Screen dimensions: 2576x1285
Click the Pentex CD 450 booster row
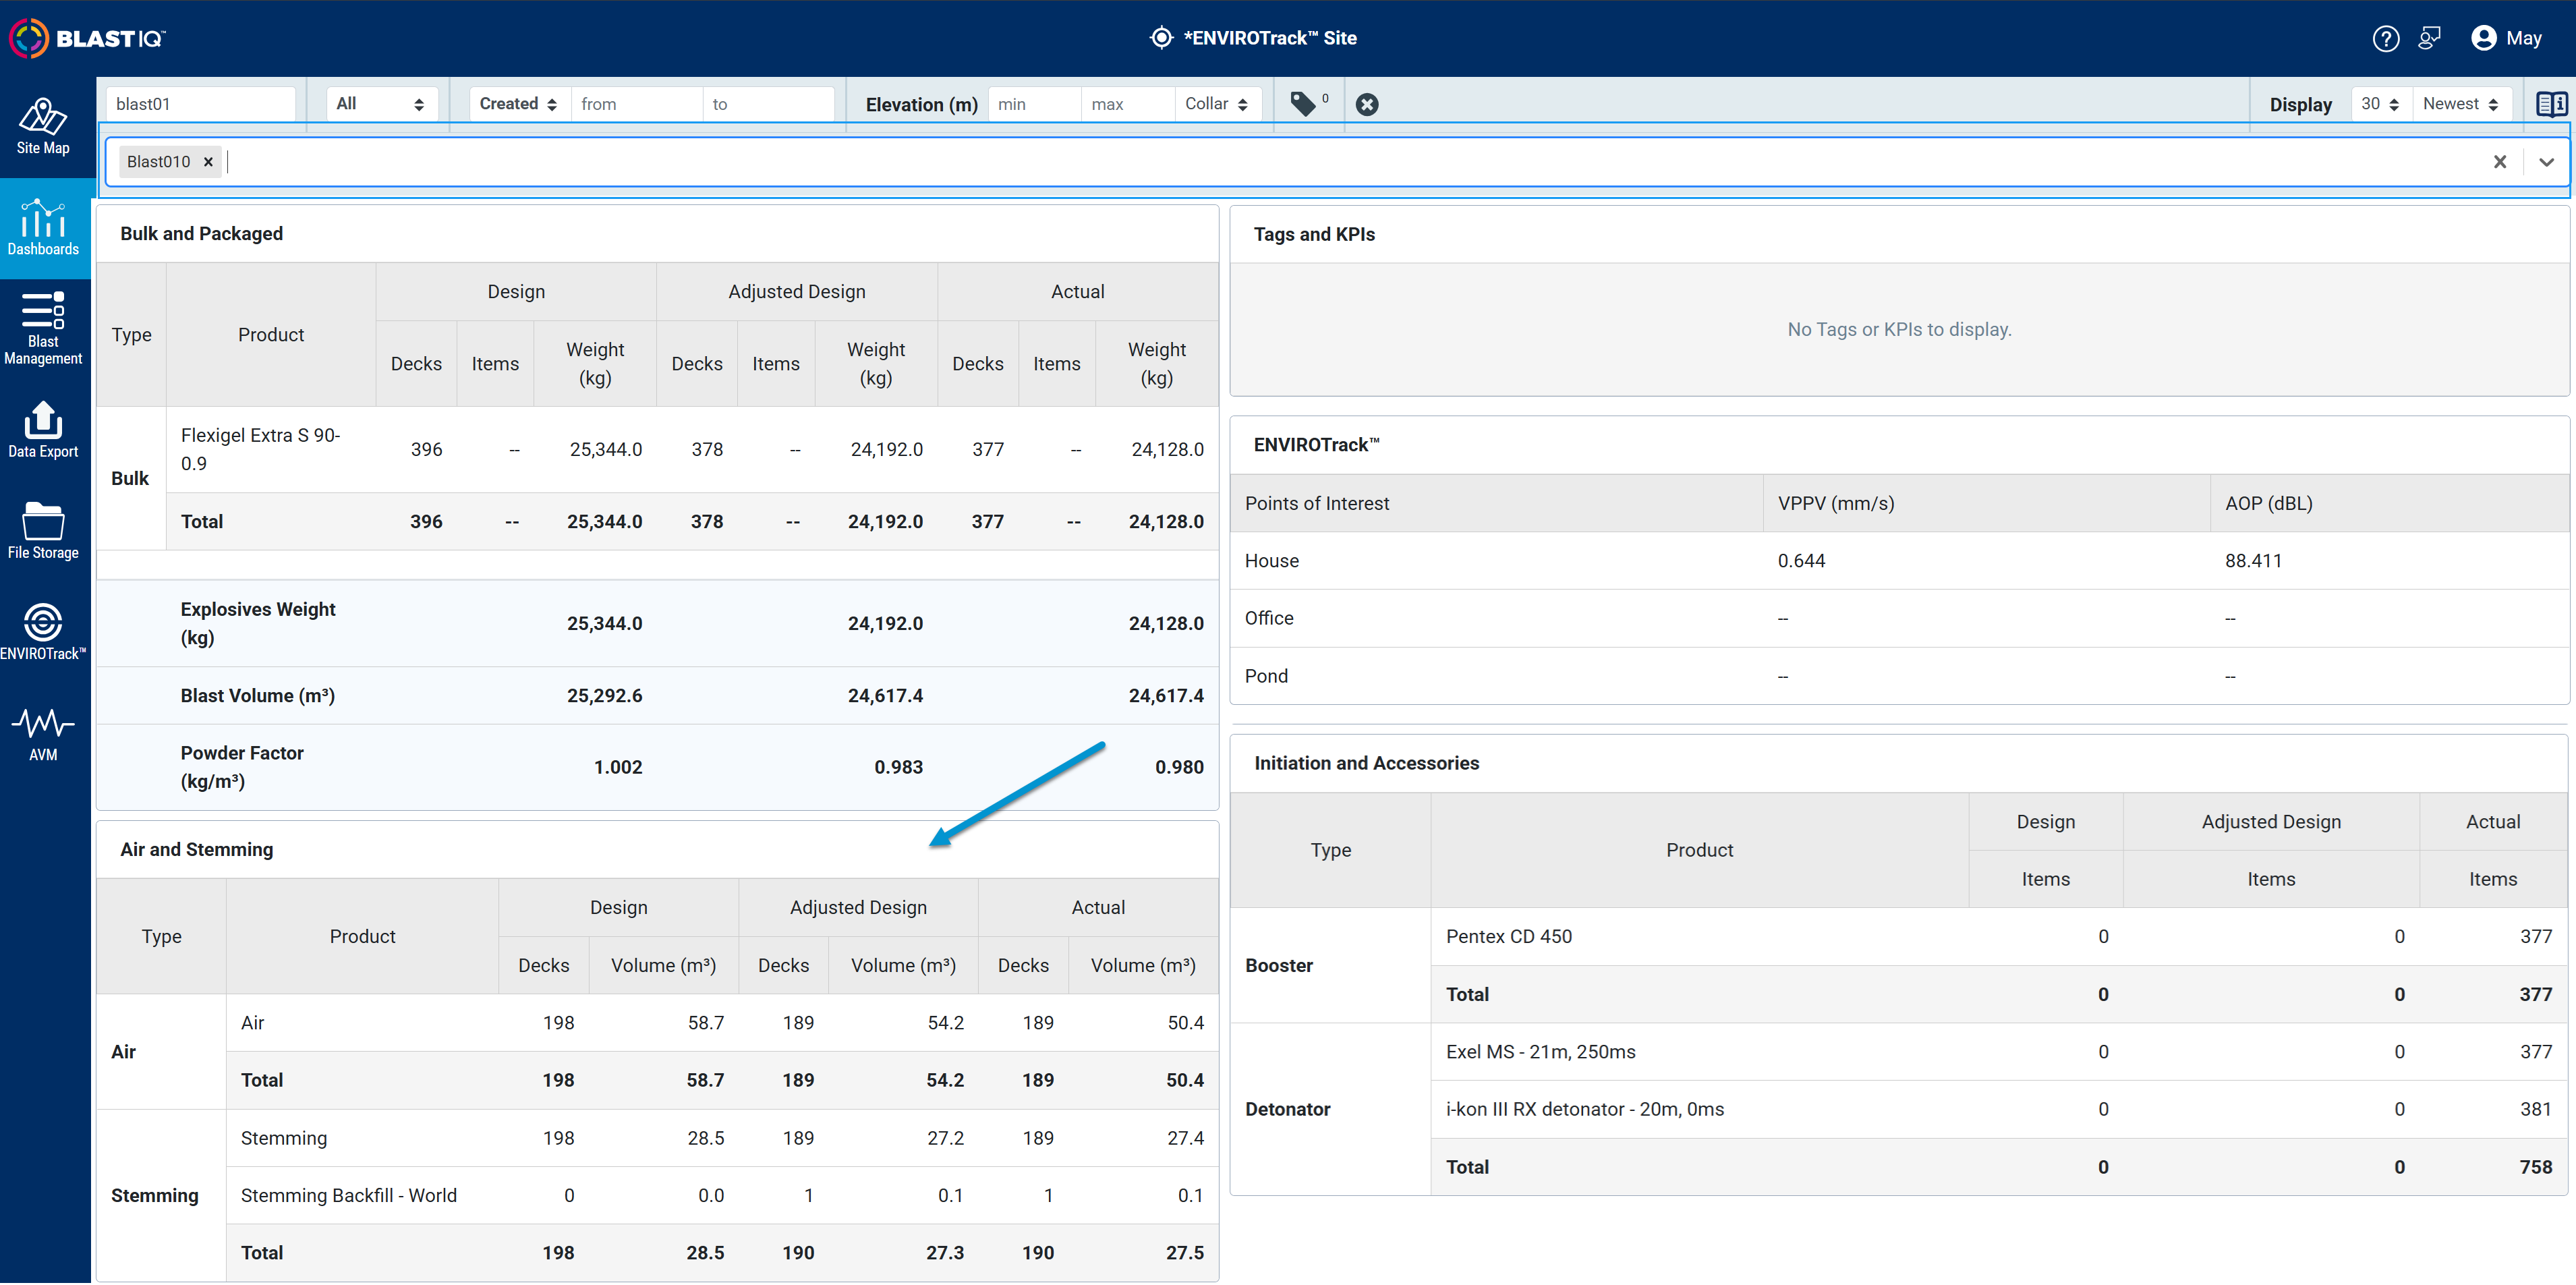[1999, 937]
